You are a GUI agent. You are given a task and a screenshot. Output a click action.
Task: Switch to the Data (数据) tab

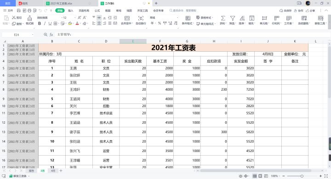point(108,11)
